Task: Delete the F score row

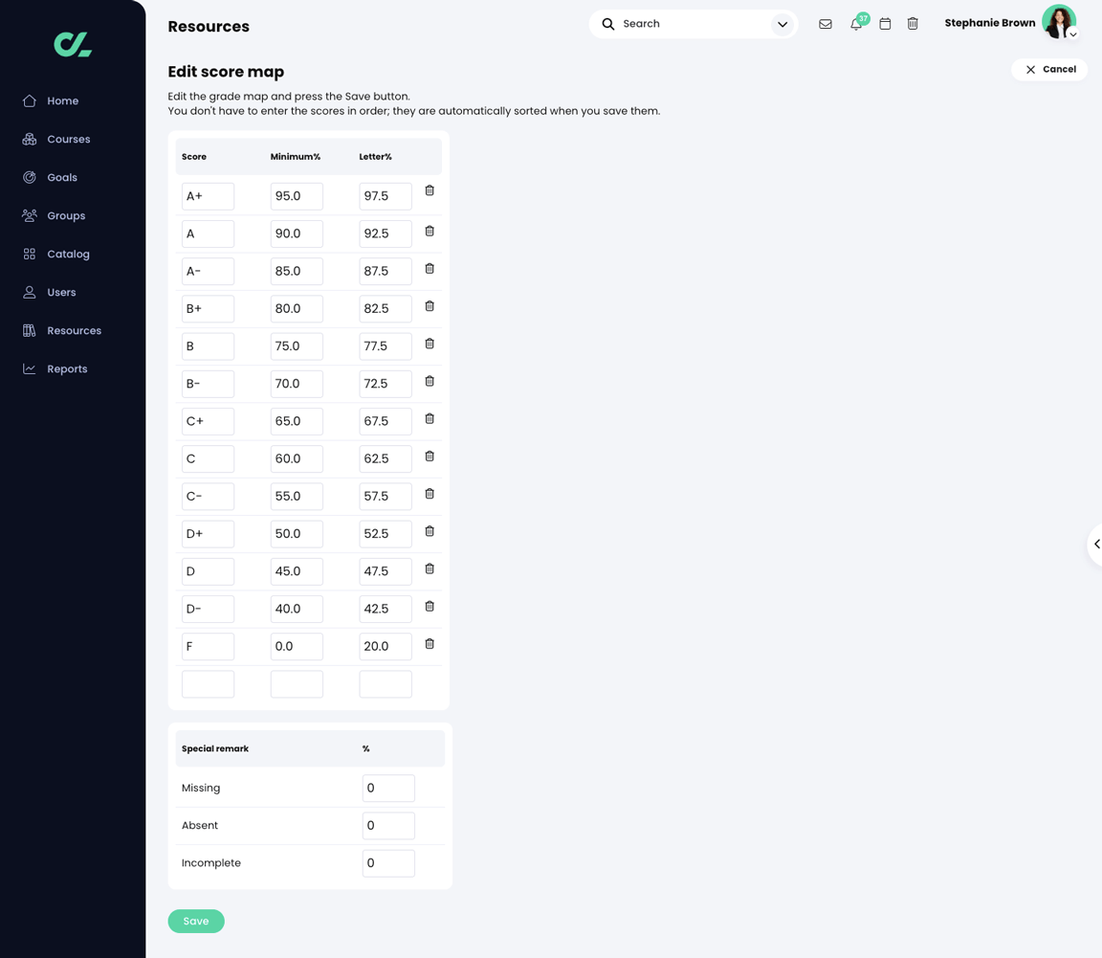Action: click(x=430, y=643)
